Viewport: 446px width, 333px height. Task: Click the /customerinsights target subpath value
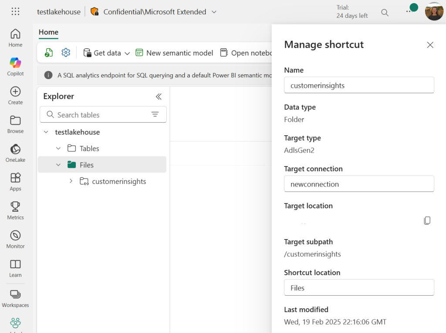(312, 254)
